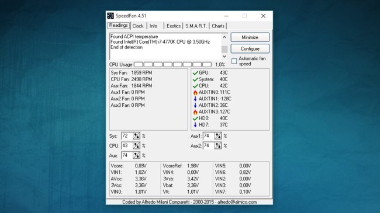The image size is (380, 213).
Task: Click the blue arrow icon next to HD7
Action: 195,125
